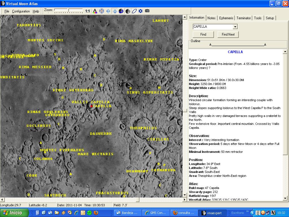Screen dimensions: 289x217
Task: Click the camera snapshot icon
Action: click(147, 11)
